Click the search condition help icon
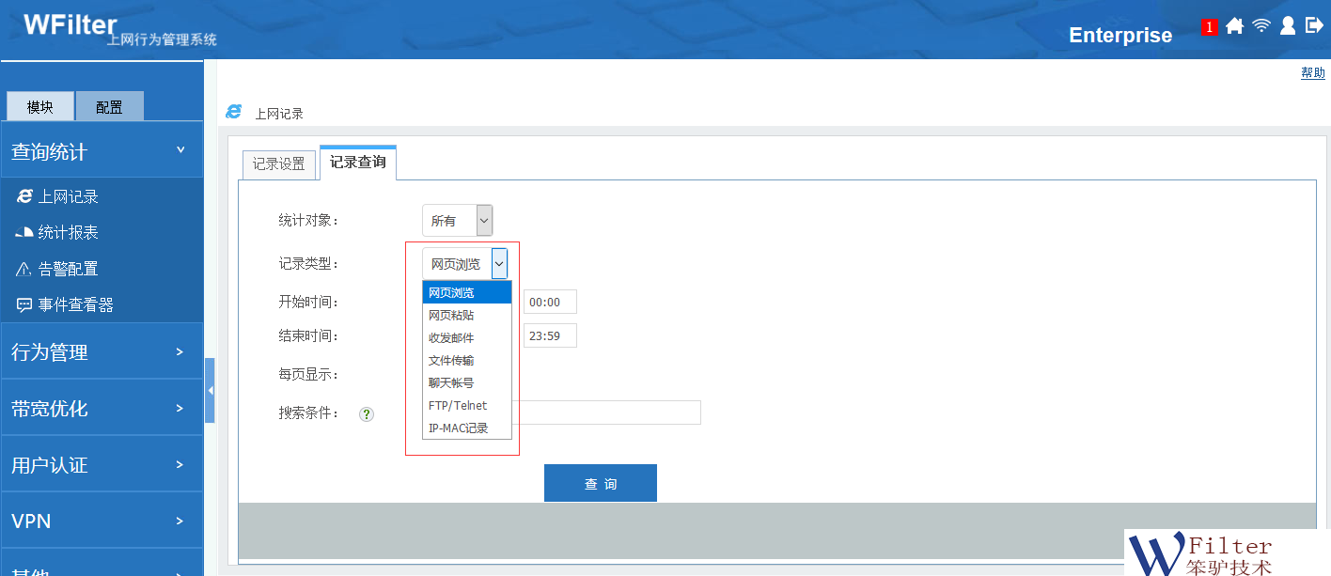Image resolution: width=1331 pixels, height=576 pixels. click(x=367, y=413)
